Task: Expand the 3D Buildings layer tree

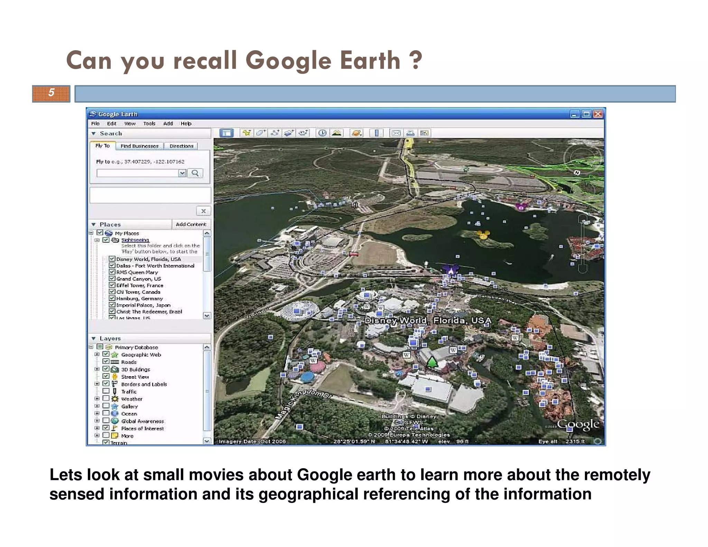Action: [x=97, y=369]
